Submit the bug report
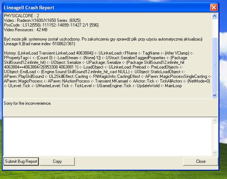Screen dimensions: 227x179 click(21, 161)
